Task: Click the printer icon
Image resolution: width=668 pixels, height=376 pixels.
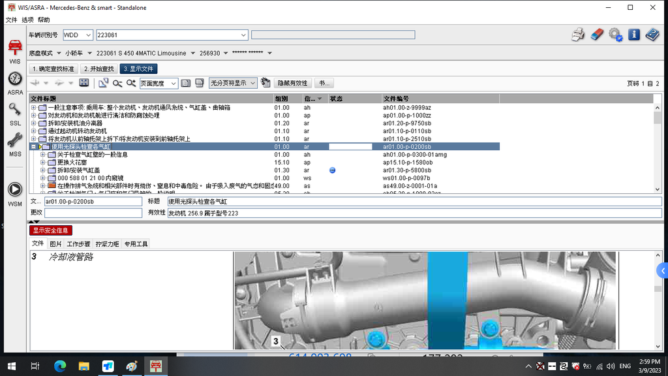Action: point(578,35)
